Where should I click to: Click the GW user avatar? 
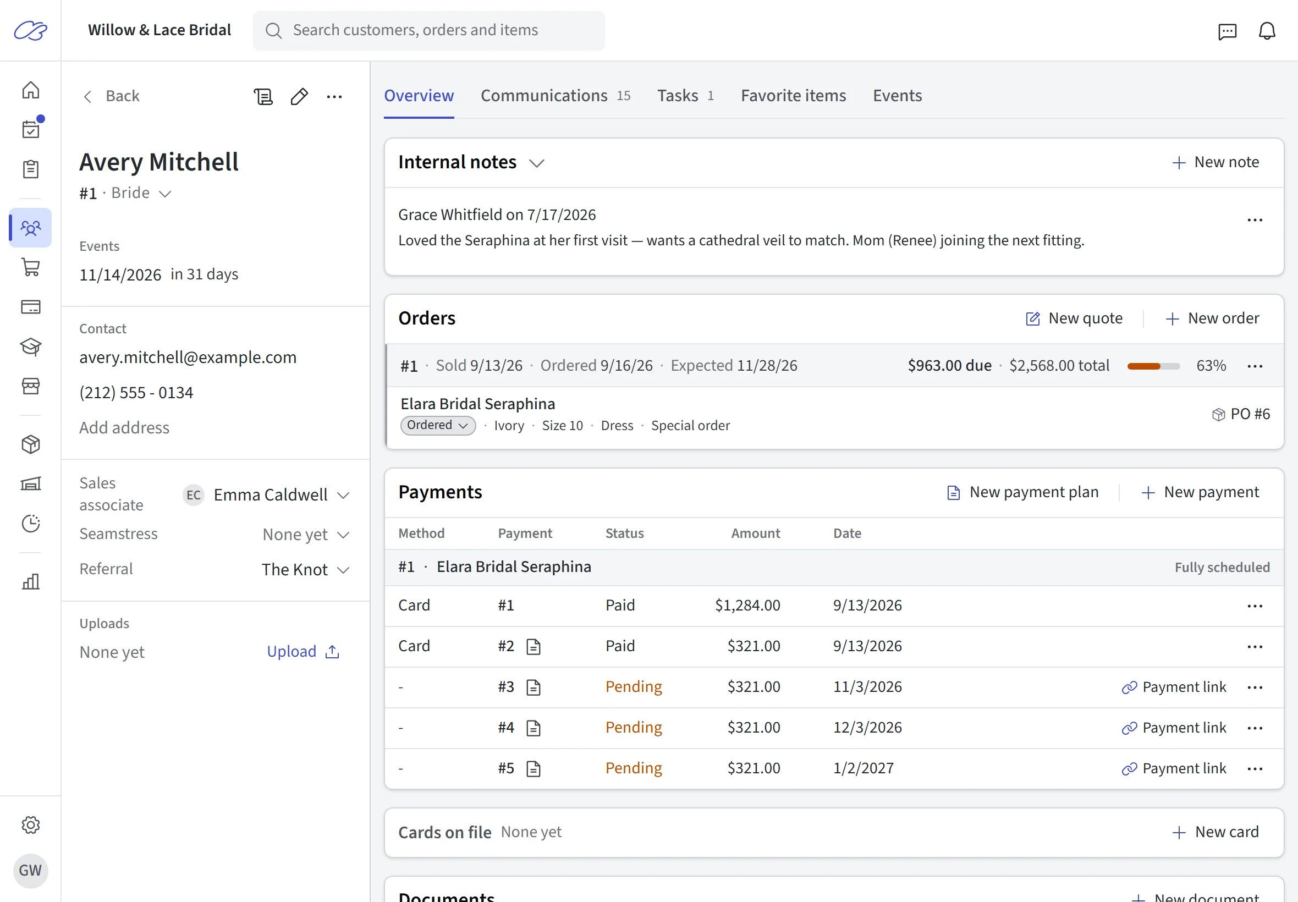(30, 870)
